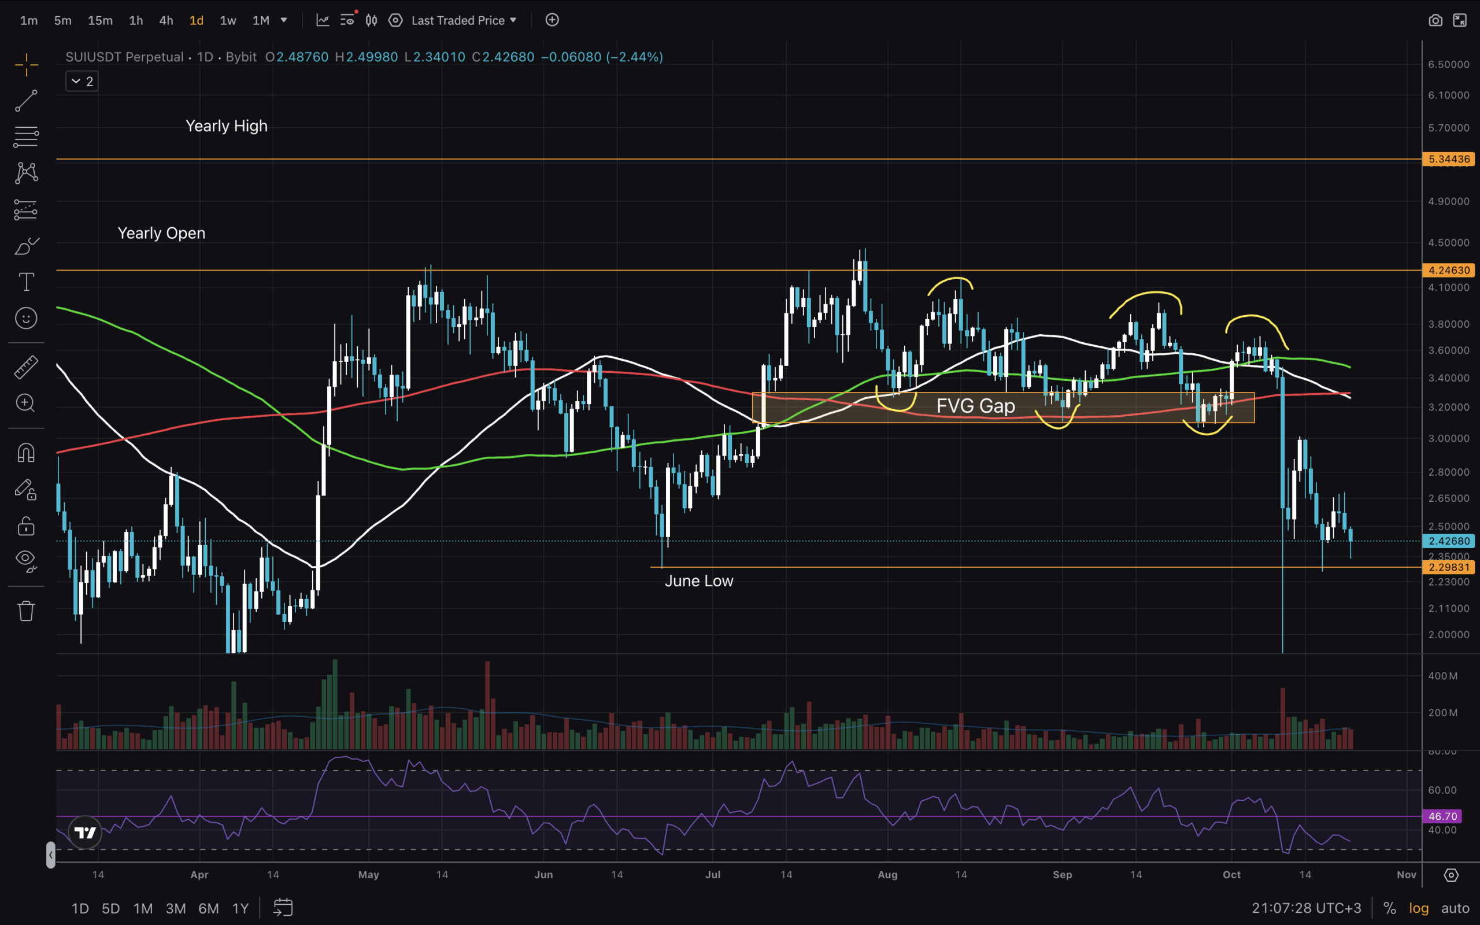The height and width of the screenshot is (925, 1480).
Task: Select the Text annotation tool
Action: point(25,282)
